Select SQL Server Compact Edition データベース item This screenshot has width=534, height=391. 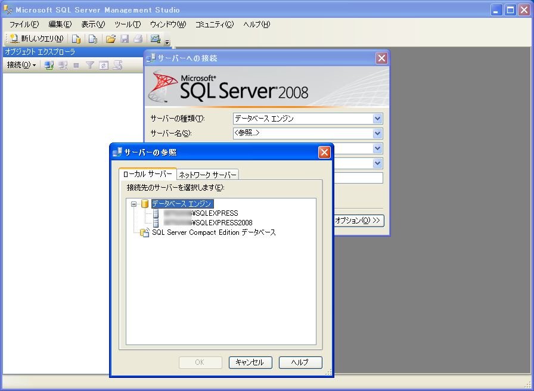(214, 232)
